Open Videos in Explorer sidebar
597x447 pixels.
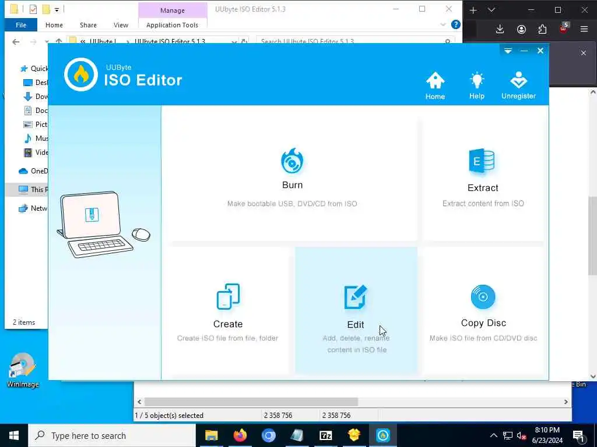tap(36, 152)
